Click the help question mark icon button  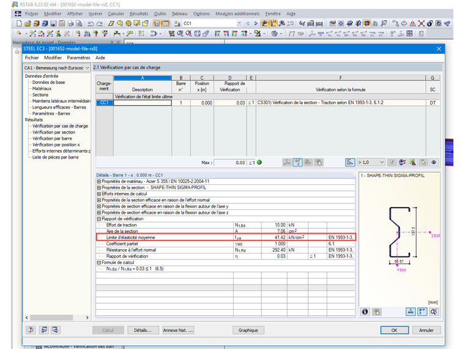[31, 329]
